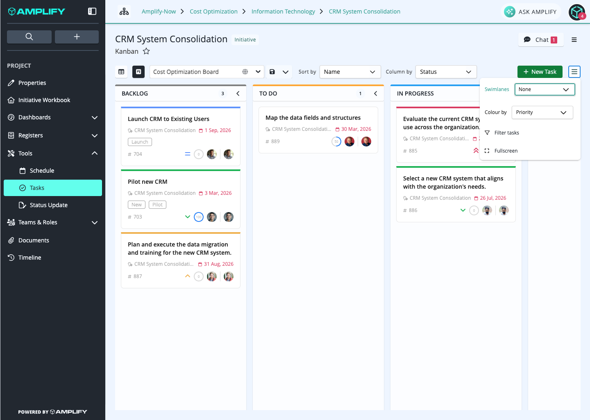Open user profile avatar with notifications

(577, 12)
